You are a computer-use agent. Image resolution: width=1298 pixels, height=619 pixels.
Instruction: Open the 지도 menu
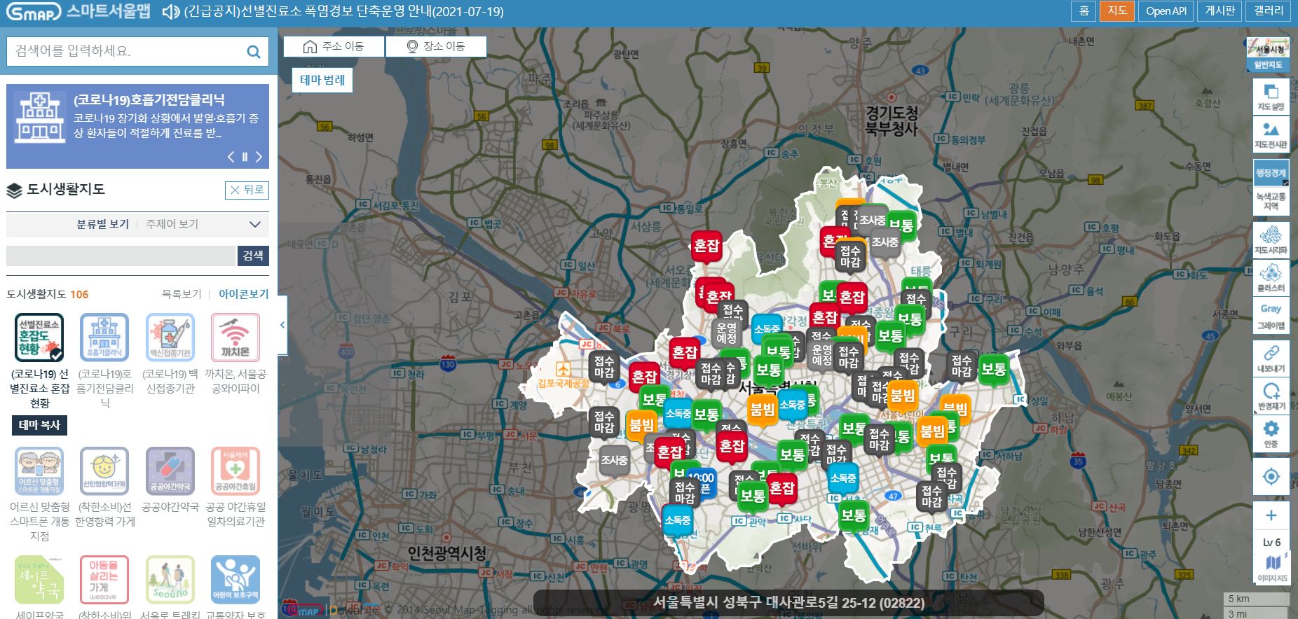tap(1117, 11)
